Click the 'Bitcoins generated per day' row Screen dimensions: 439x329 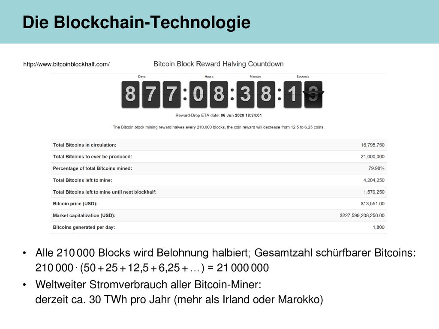219,227
